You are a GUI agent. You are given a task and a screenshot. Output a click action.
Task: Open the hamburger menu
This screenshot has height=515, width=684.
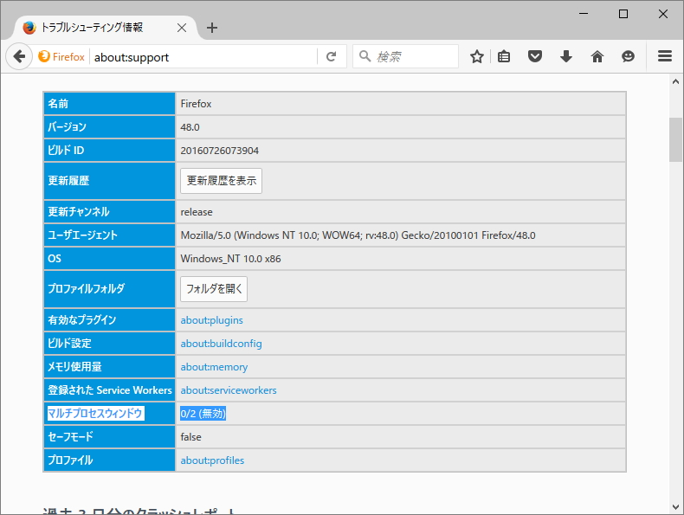point(665,56)
